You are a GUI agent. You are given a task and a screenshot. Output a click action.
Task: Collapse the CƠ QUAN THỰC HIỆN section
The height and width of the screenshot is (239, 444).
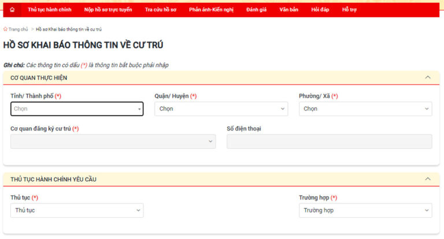(x=428, y=77)
